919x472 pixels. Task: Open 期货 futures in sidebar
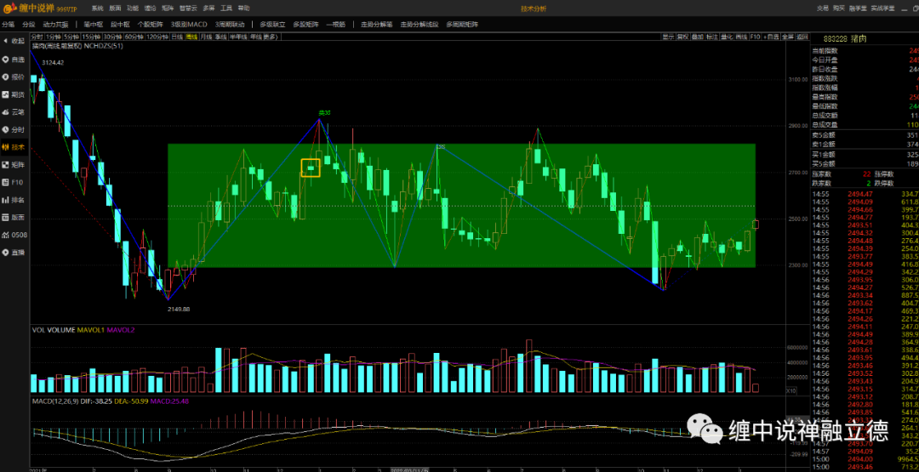coord(13,94)
